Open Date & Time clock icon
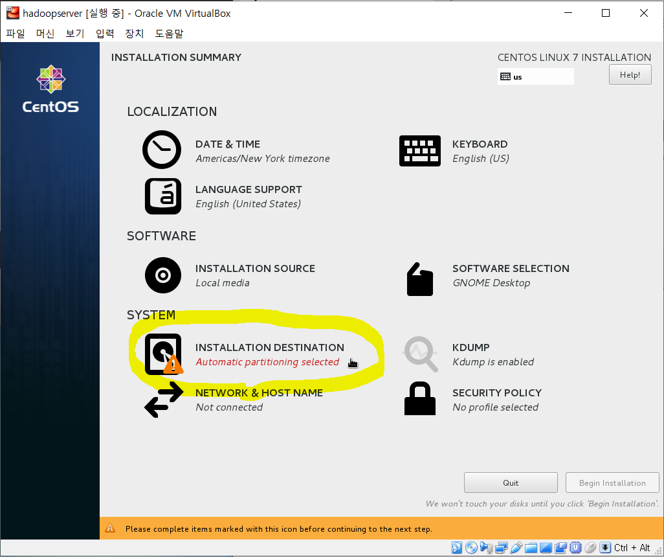This screenshot has width=664, height=557. [x=162, y=150]
